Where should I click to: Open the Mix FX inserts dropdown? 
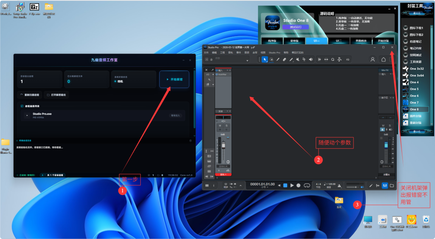click(x=390, y=74)
